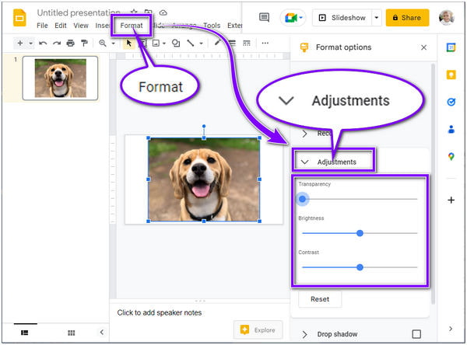Redo the last action
The image size is (467, 345).
(57, 44)
